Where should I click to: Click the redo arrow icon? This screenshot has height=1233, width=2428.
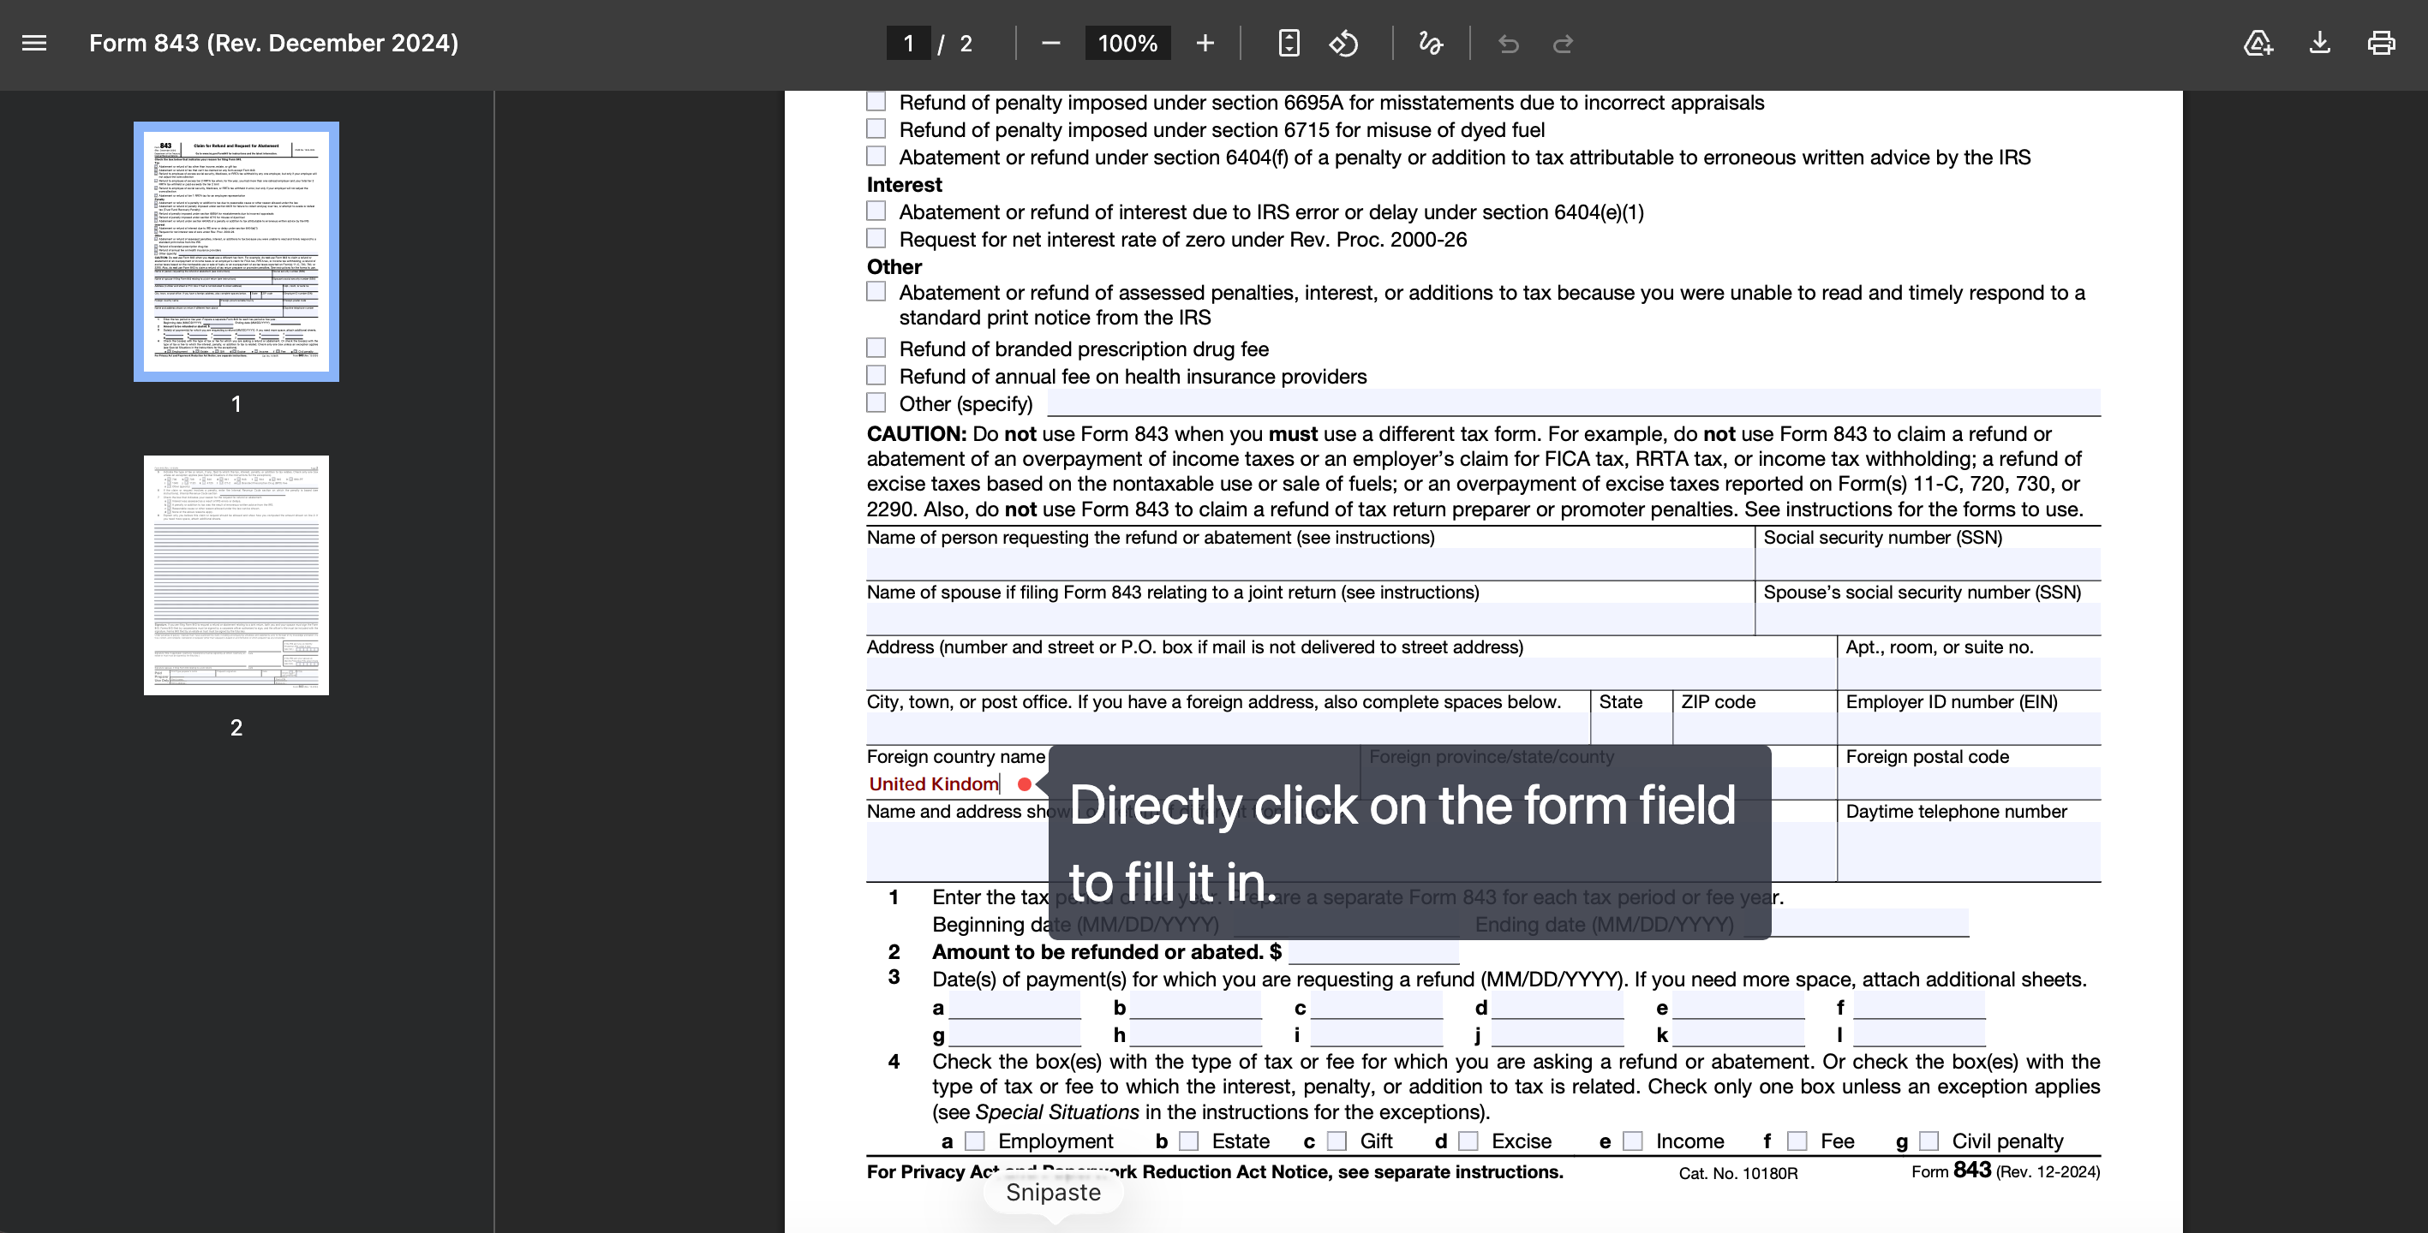(x=1563, y=44)
